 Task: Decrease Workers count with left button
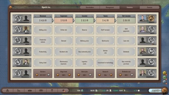point(37,75)
